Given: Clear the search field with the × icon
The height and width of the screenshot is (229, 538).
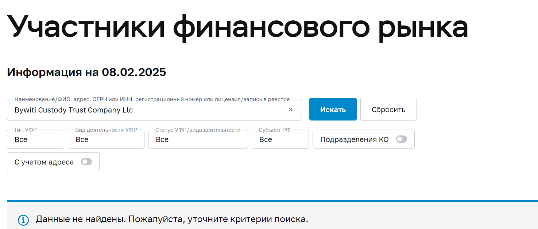Looking at the screenshot, I should point(291,110).
